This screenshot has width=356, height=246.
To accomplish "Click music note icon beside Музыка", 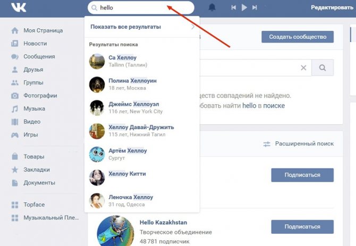I will coord(15,109).
